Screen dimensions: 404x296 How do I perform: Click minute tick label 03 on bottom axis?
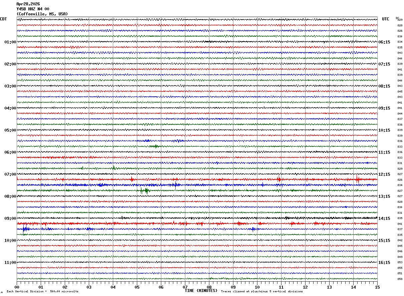pos(89,287)
